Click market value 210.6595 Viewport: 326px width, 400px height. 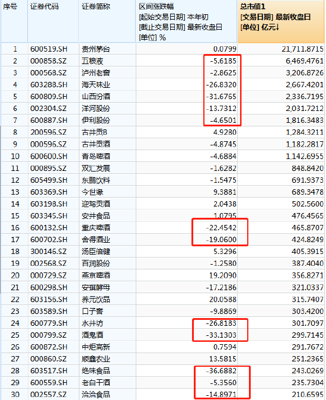(308, 395)
